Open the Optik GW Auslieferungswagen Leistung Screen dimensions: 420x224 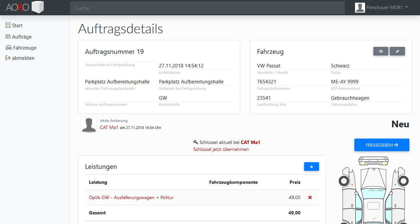(131, 197)
